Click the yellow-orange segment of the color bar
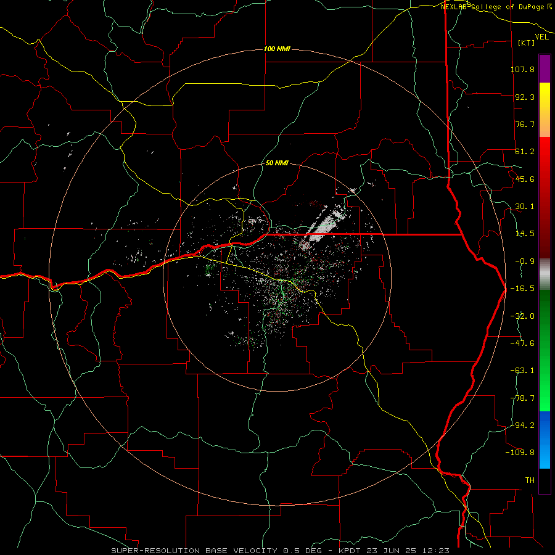 click(545, 110)
